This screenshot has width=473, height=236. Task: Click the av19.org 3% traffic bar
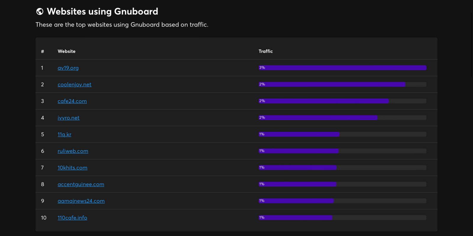(x=342, y=68)
